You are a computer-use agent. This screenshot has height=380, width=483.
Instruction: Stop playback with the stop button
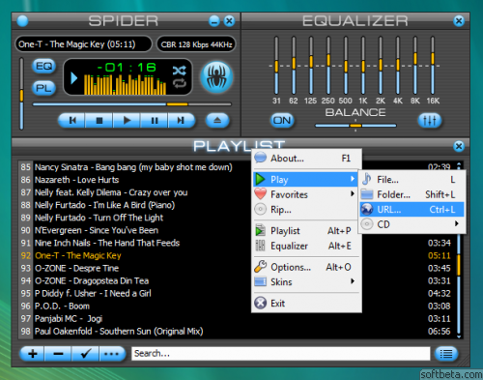99,121
